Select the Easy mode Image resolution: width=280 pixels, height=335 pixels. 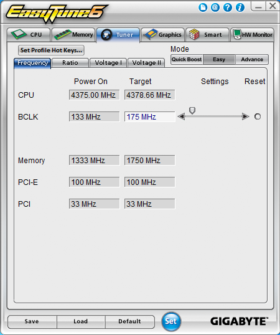219,59
